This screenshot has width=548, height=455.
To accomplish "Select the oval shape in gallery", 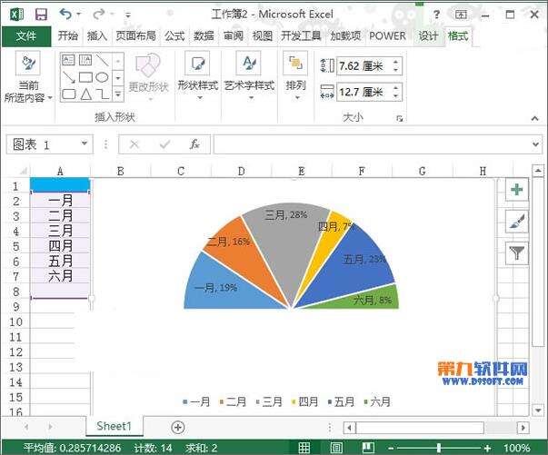I will click(102, 77).
